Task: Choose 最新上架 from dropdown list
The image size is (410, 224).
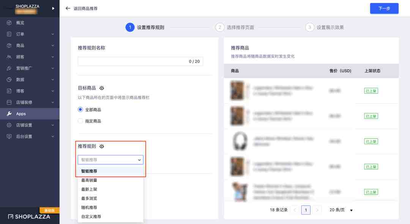Action: coord(110,189)
